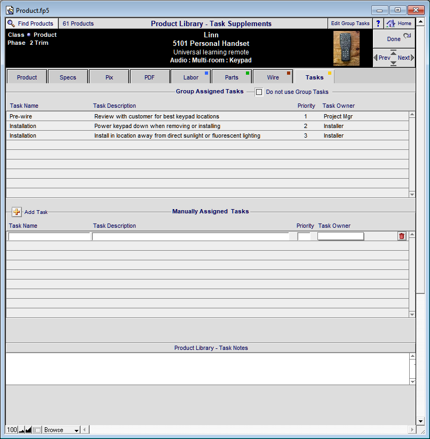Open the Browse mode dropdown
Screen dimensions: 430x439
click(x=61, y=430)
